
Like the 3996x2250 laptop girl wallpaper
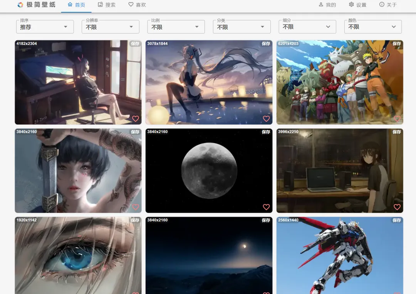pos(397,207)
